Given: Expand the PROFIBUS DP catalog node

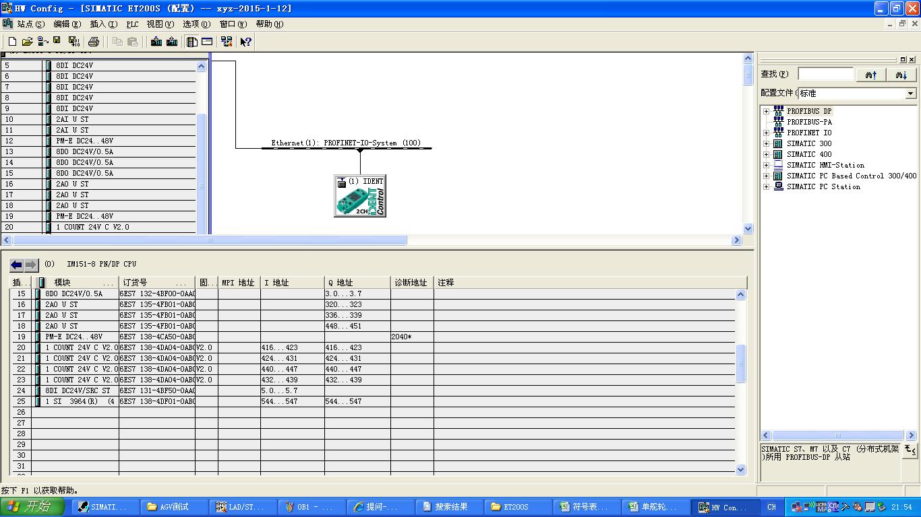Looking at the screenshot, I should click(x=766, y=111).
